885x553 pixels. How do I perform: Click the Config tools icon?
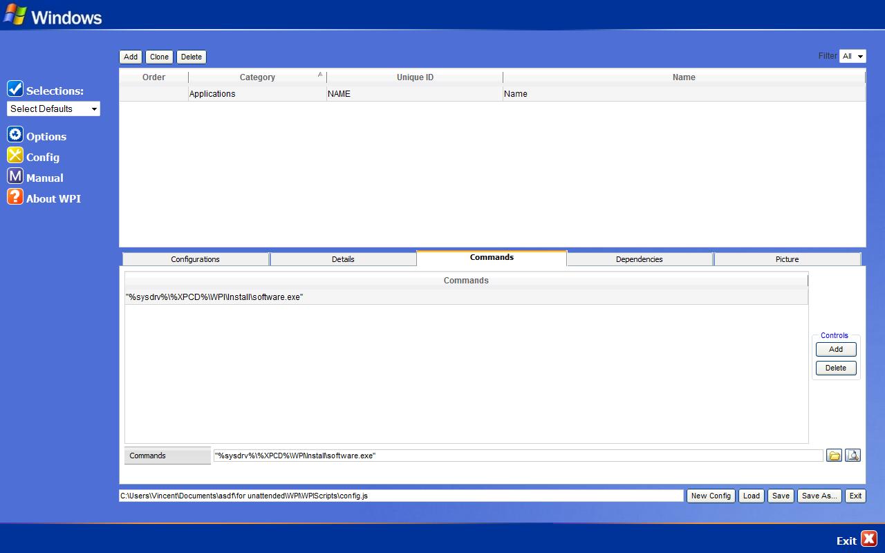tap(15, 156)
